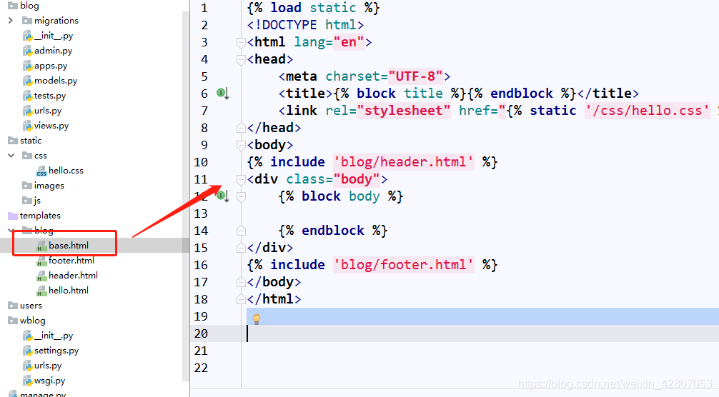
Task: Open apps.py file
Action: (51, 66)
